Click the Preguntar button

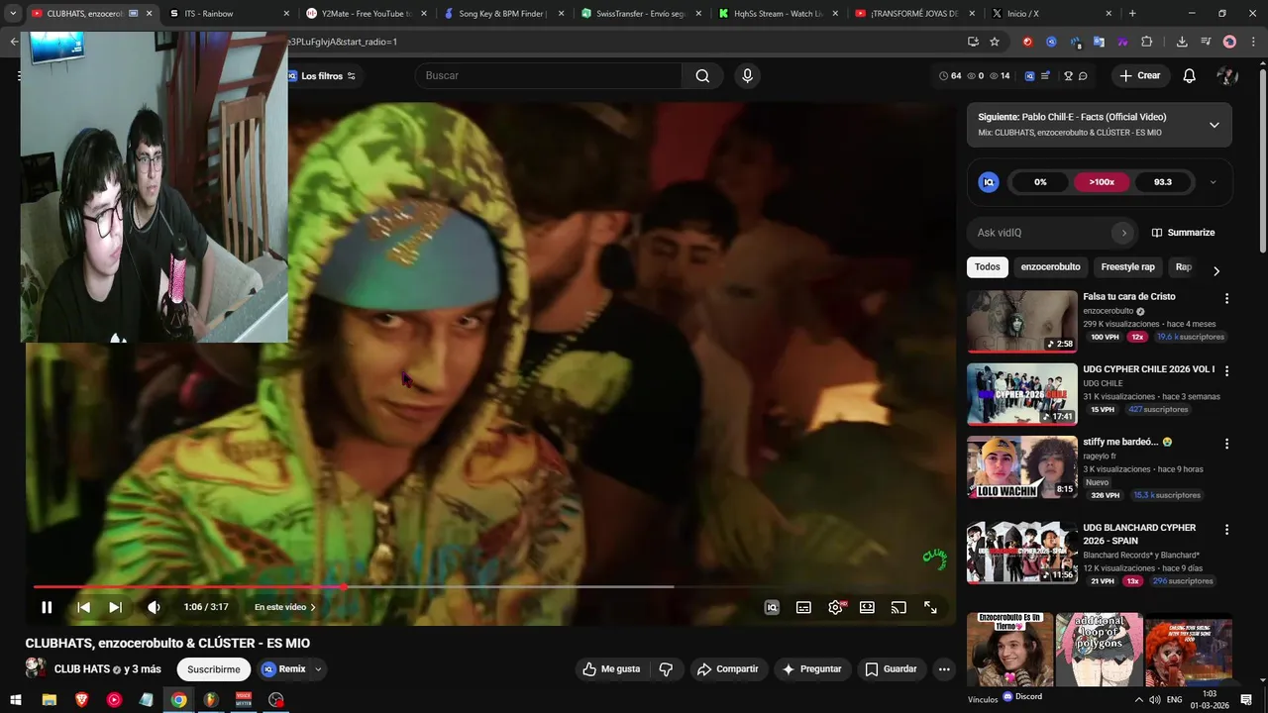(811, 669)
